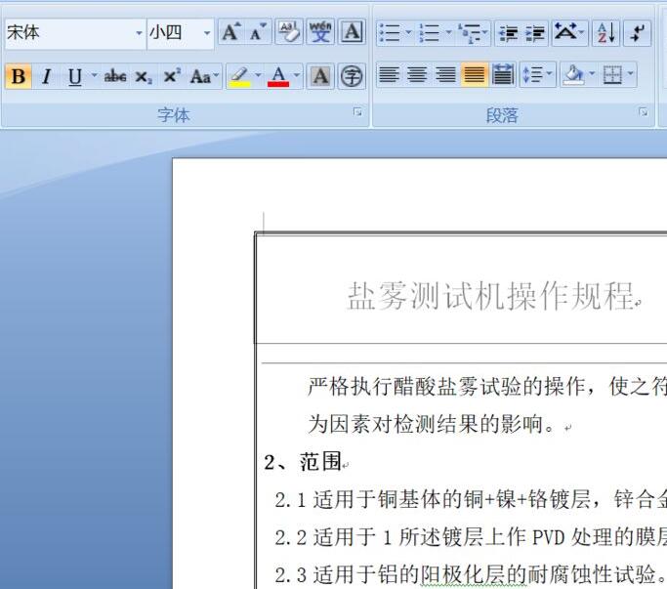Click the Shrink Font icon
Viewport: 667px width, 589px height.
click(258, 32)
